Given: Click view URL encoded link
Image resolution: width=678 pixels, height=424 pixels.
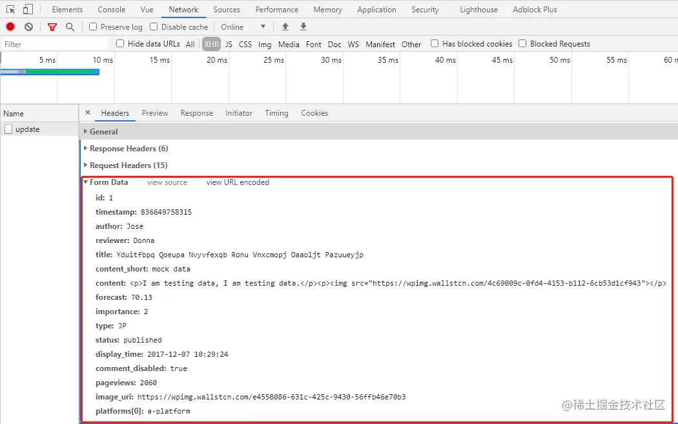Looking at the screenshot, I should pyautogui.click(x=238, y=182).
